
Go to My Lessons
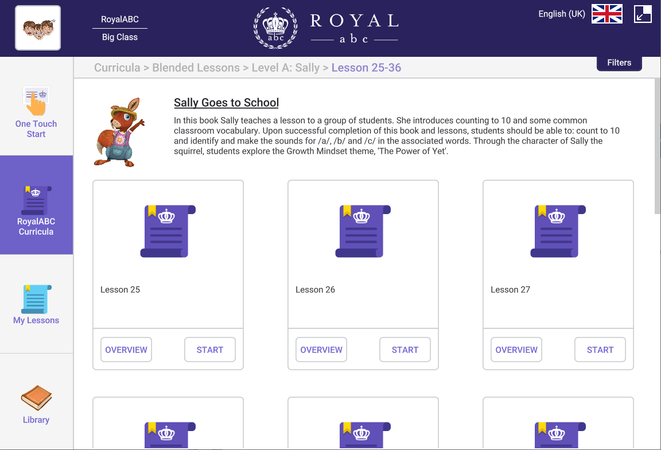coord(36,304)
